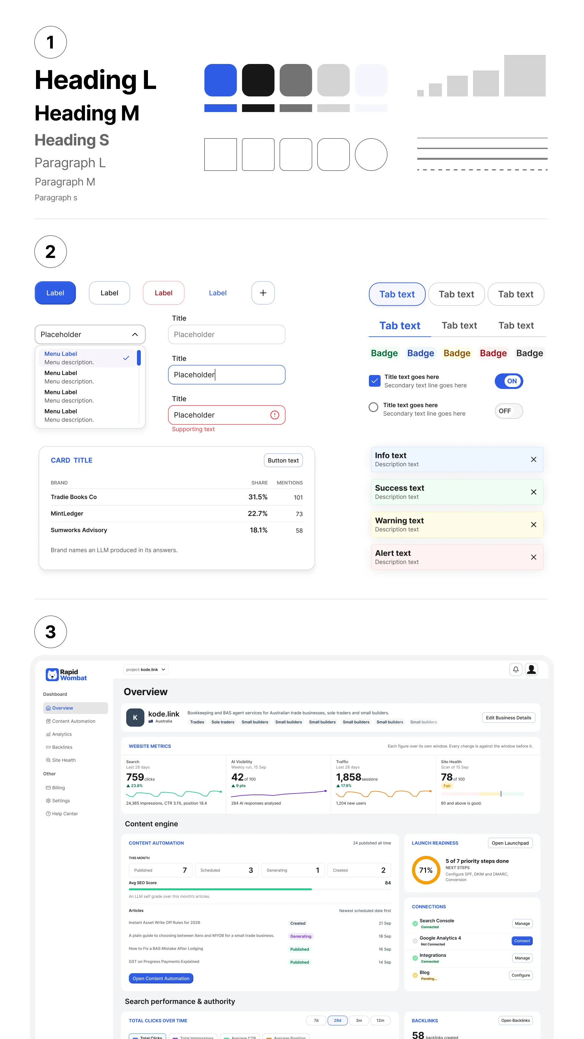Turn off the ON toggle switch
The width and height of the screenshot is (584, 1039).
[509, 381]
